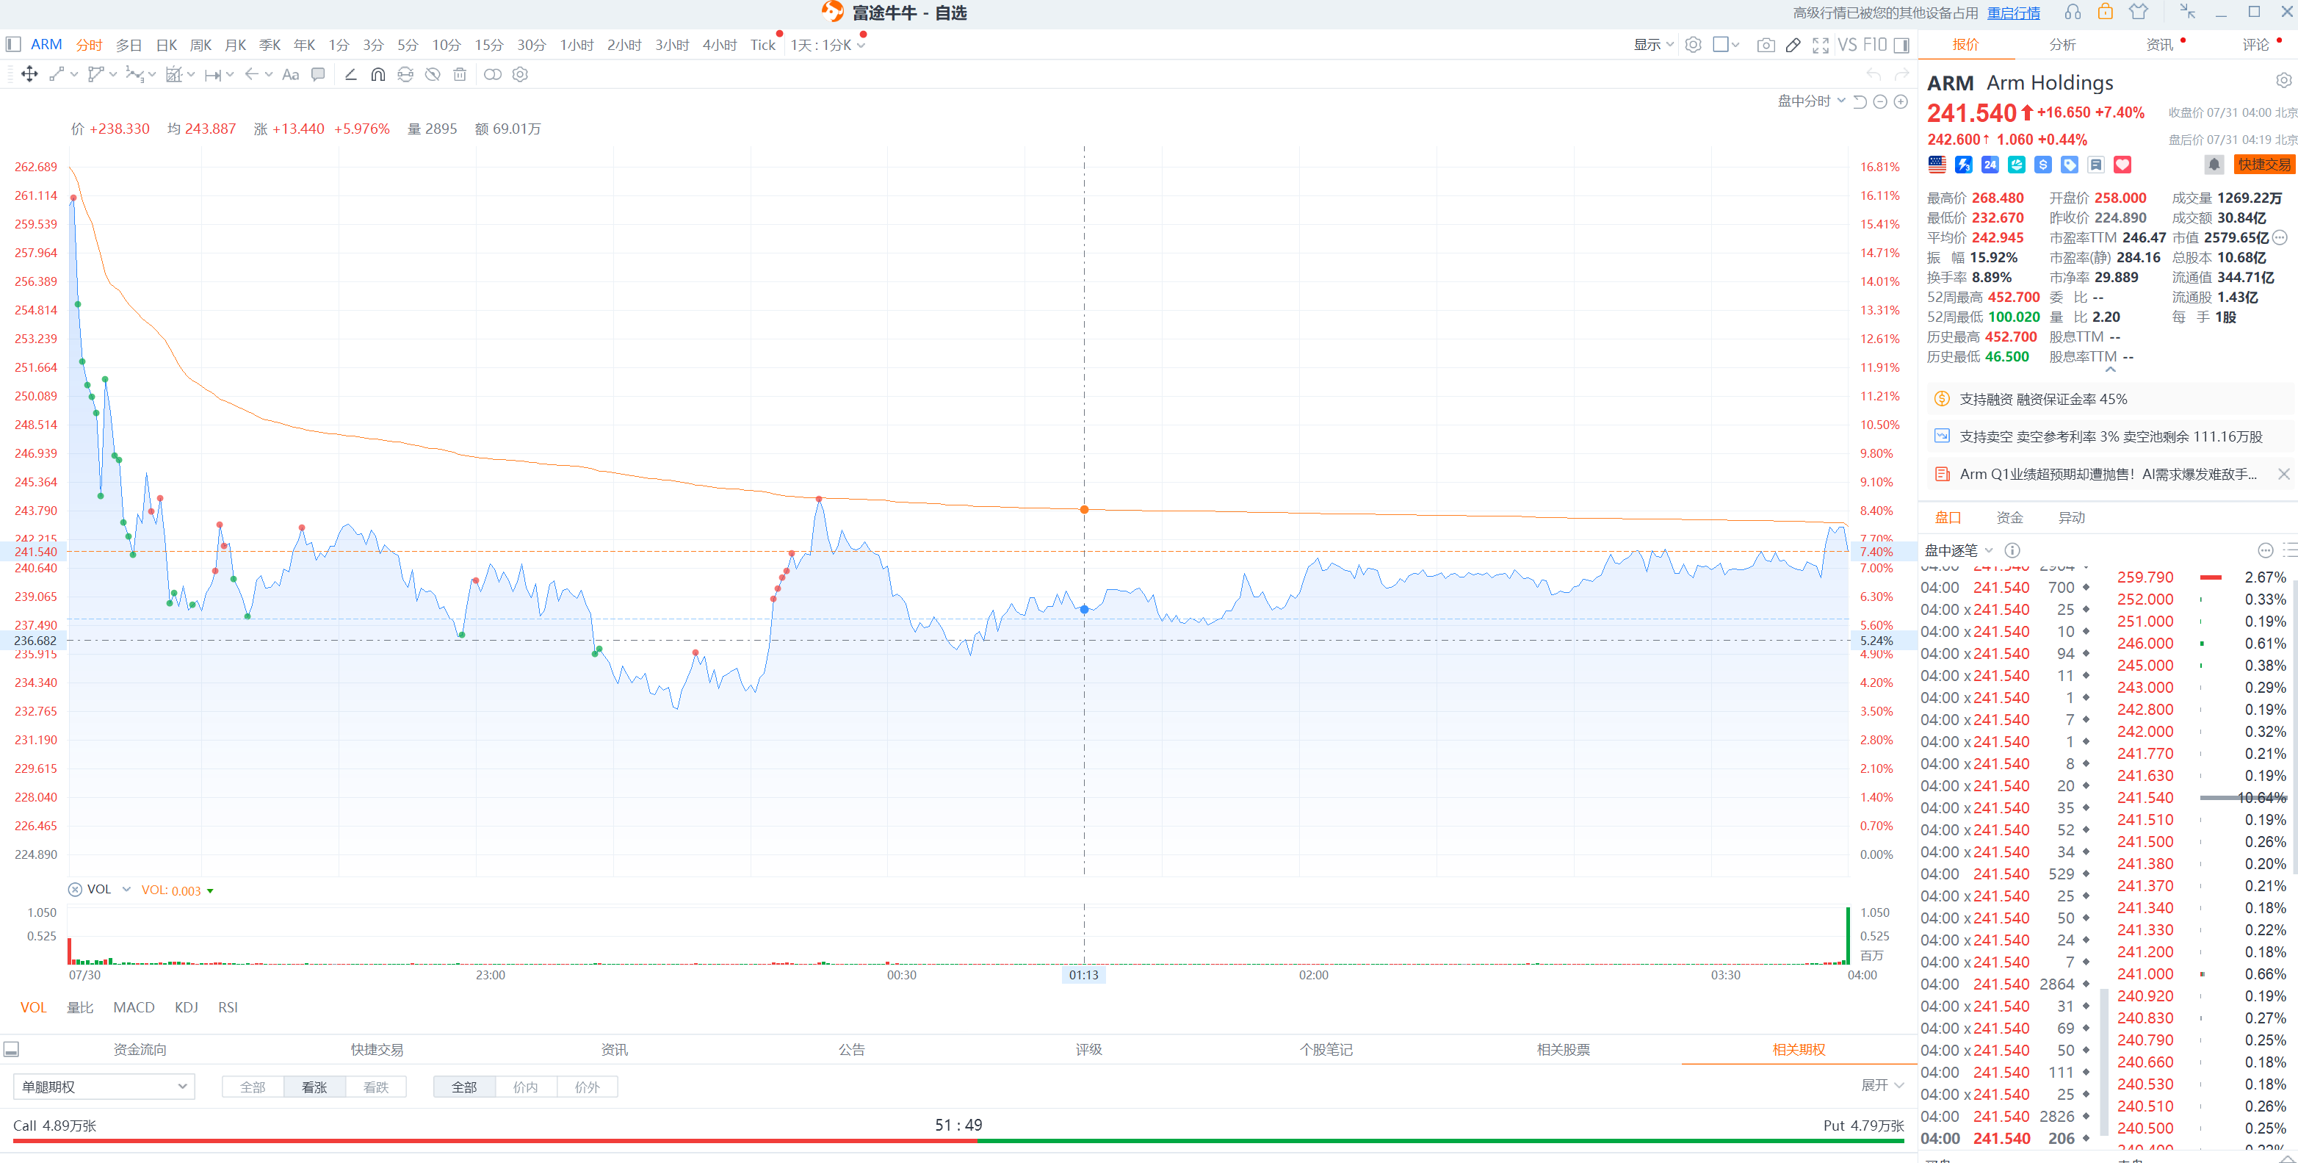Dismiss the Arm Q1 news banner
The image size is (2298, 1163).
coord(2284,474)
